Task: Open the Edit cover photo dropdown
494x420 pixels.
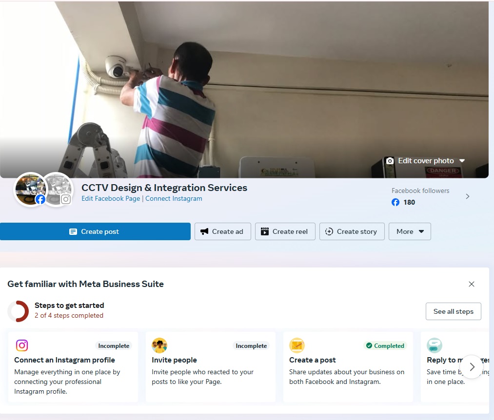Action: click(426, 161)
